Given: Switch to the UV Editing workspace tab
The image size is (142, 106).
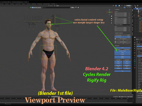Looking at the screenshot, I should pos(12,4).
